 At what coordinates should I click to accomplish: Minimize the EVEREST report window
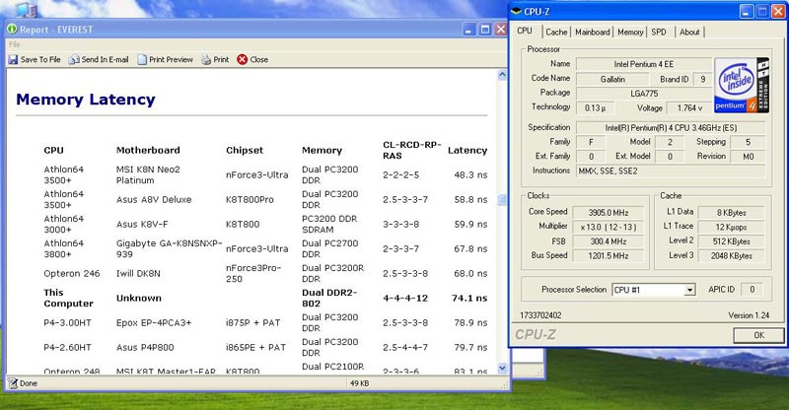click(x=469, y=30)
